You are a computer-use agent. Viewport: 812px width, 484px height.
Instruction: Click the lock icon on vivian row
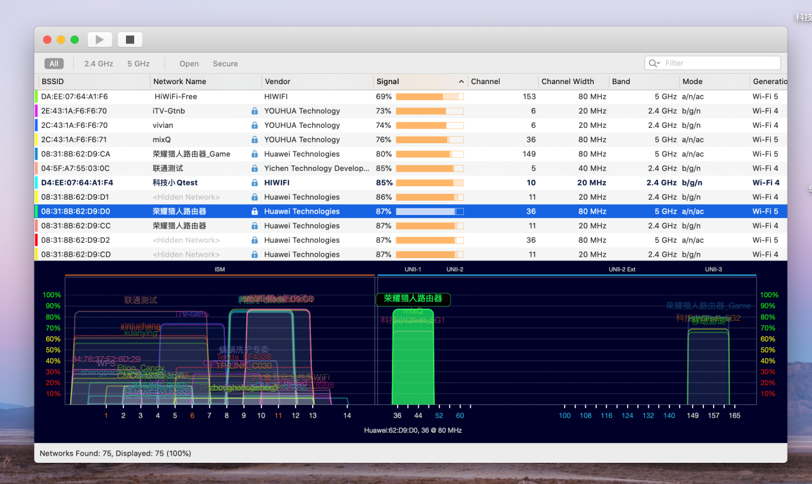[254, 125]
